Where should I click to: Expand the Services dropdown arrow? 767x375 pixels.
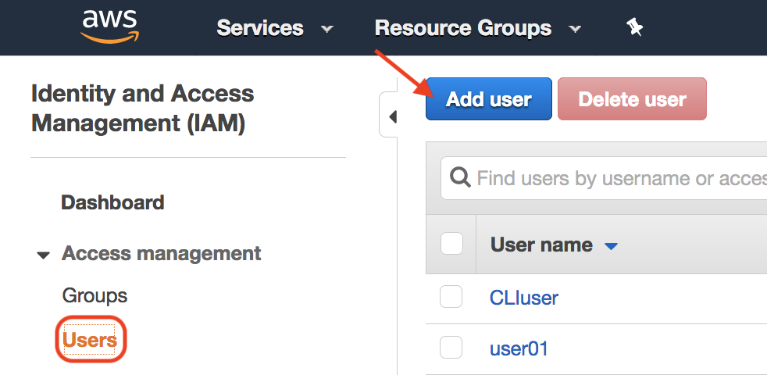326,29
